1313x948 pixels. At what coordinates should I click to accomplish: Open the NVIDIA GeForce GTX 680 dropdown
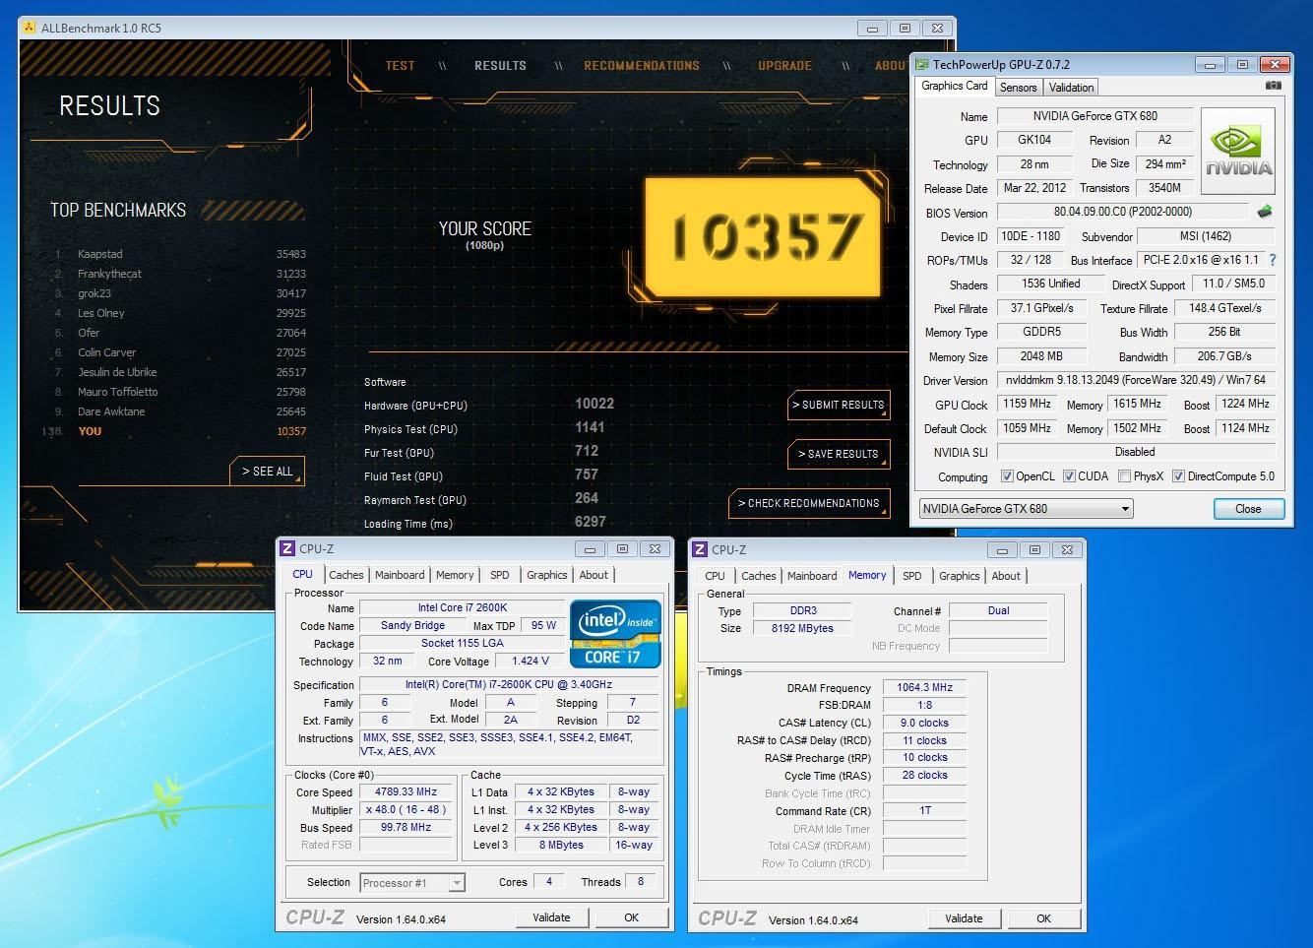(1026, 509)
